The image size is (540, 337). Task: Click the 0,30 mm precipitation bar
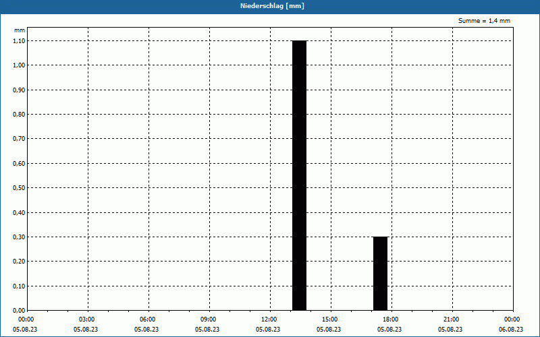(x=381, y=274)
